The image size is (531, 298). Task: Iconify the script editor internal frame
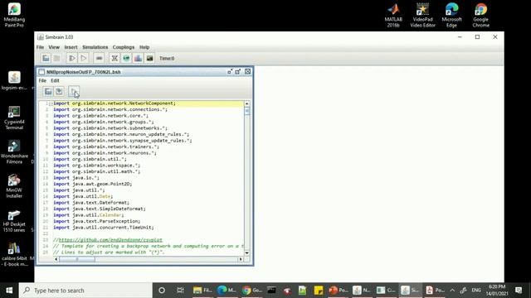(x=230, y=72)
